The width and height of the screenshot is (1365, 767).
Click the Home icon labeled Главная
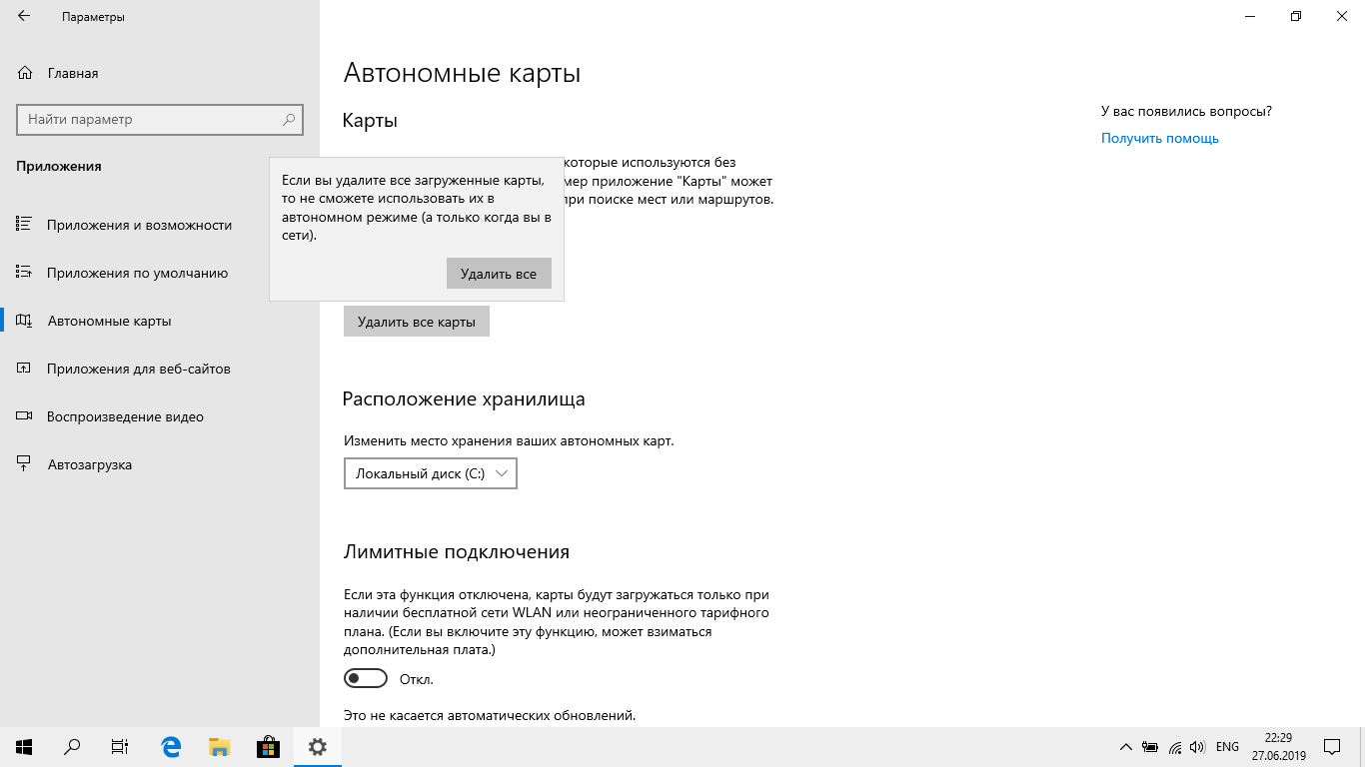(25, 73)
